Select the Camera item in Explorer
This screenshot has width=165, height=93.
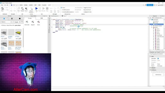pyautogui.click(x=156, y=21)
